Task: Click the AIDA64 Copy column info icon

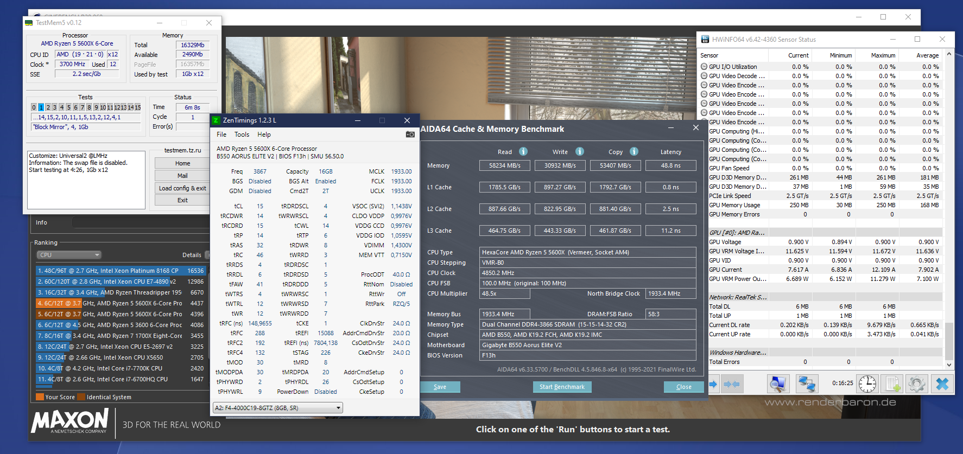Action: [634, 151]
